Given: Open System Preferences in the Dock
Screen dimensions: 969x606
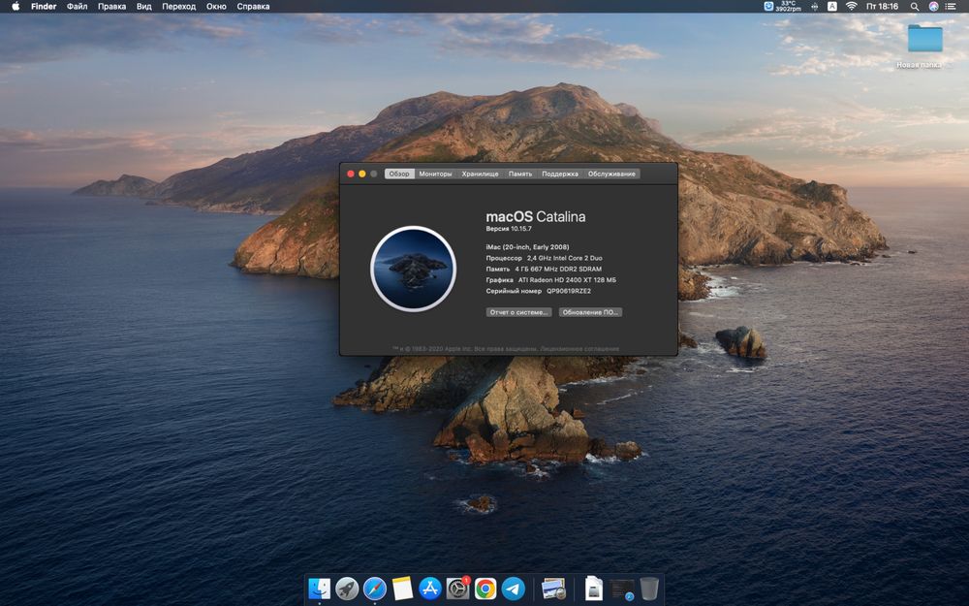Looking at the screenshot, I should click(458, 589).
